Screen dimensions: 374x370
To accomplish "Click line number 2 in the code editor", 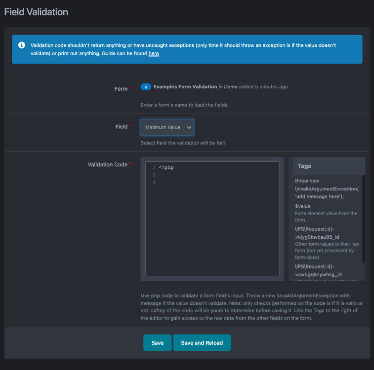I will click(154, 175).
